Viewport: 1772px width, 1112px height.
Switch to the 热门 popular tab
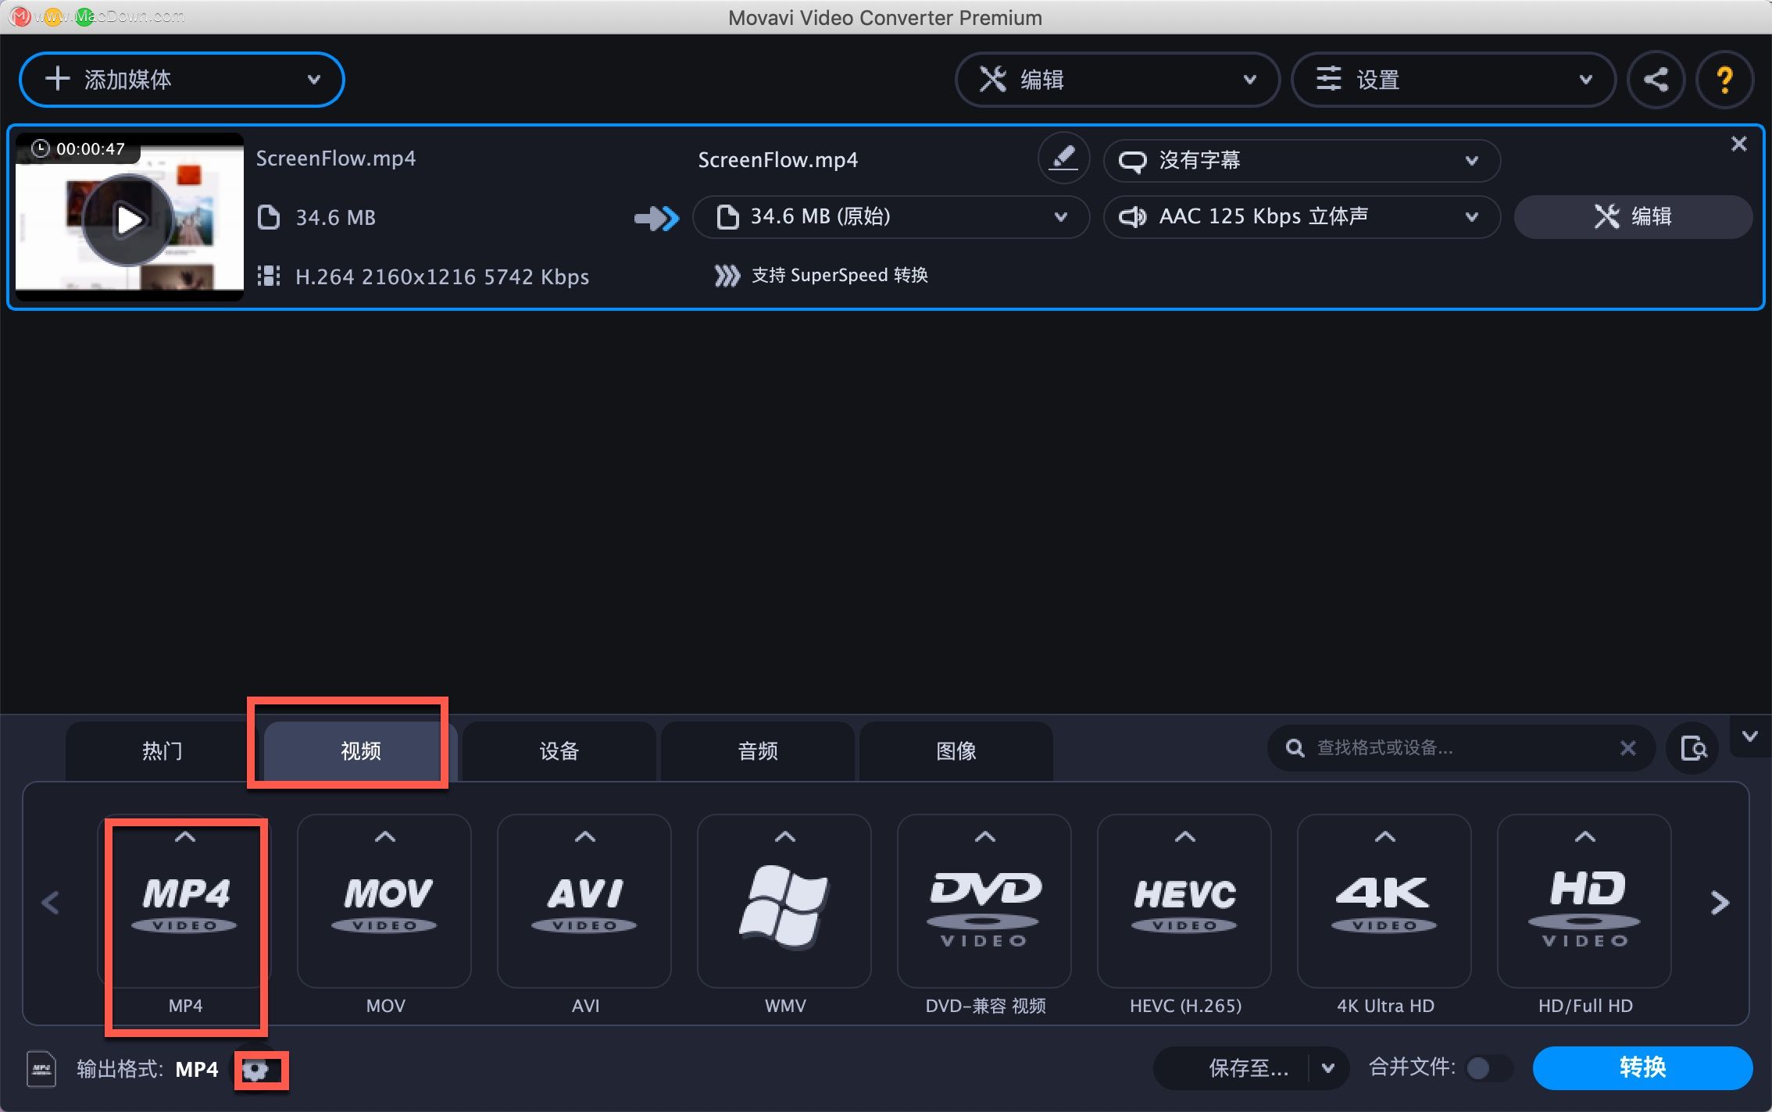163,751
